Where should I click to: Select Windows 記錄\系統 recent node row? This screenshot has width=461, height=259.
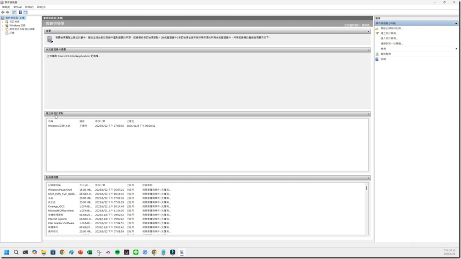click(102, 126)
